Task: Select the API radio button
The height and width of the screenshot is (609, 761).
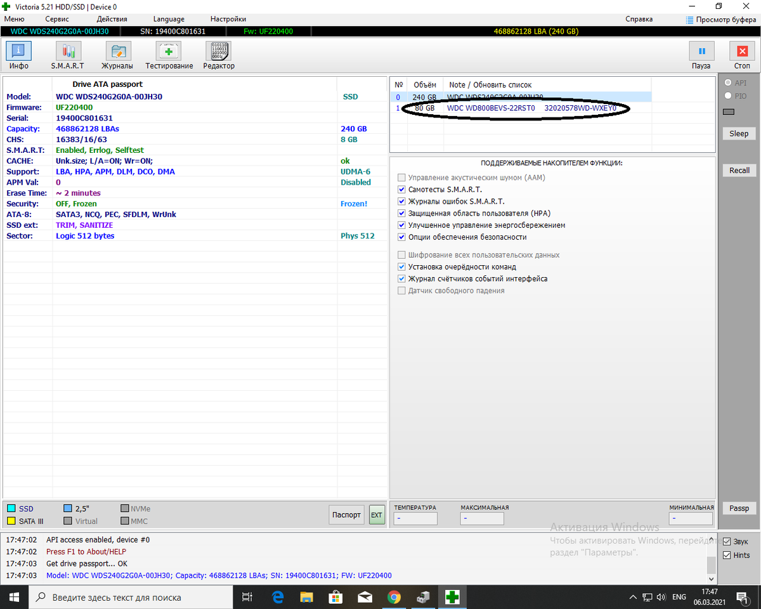Action: click(x=727, y=83)
